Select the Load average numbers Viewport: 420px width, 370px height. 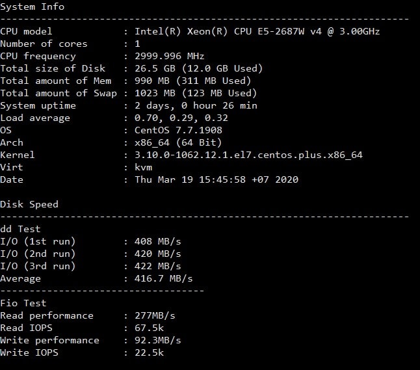(181, 118)
